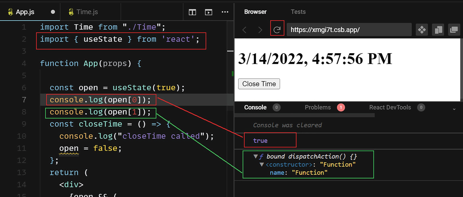463x197 pixels.
Task: Open preview in new window icon
Action: (x=454, y=30)
